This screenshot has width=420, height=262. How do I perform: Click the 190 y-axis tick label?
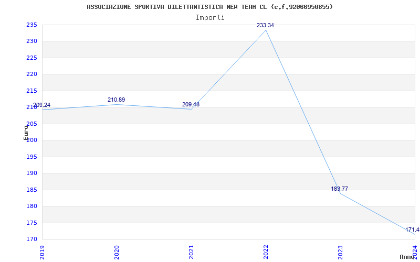pyautogui.click(x=31, y=173)
